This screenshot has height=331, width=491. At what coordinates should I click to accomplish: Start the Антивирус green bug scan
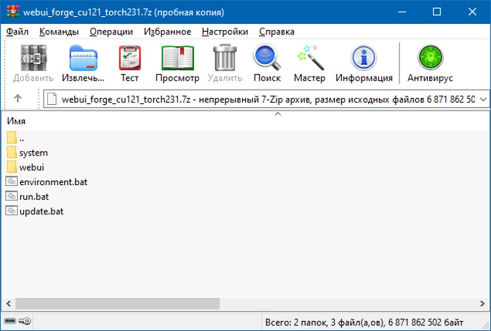(430, 57)
